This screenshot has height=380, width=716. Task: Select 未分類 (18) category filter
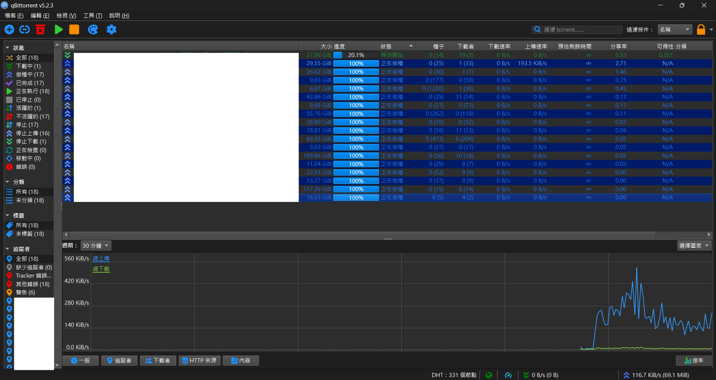click(29, 200)
